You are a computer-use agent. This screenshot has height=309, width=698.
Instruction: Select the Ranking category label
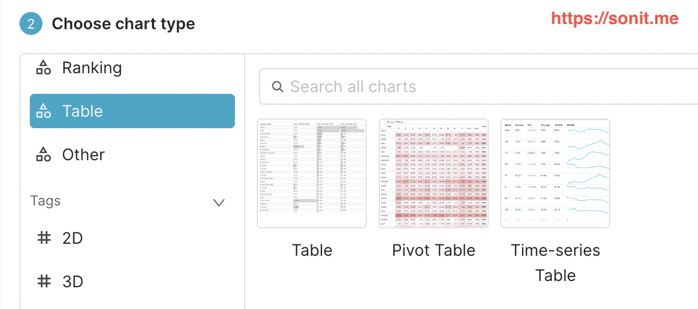92,68
